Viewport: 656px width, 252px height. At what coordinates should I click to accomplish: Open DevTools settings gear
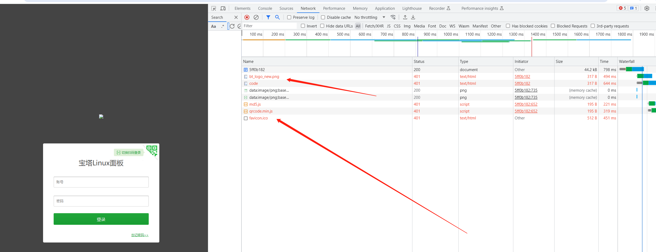point(647,8)
